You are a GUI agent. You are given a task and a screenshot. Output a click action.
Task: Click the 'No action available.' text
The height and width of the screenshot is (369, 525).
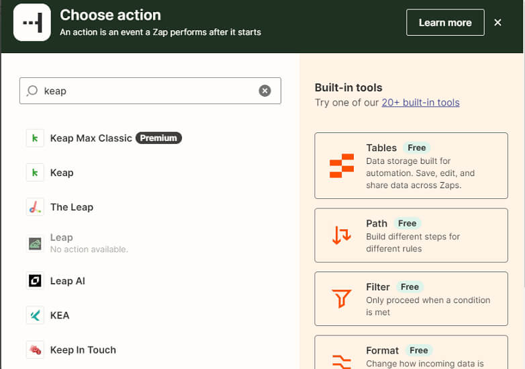(89, 249)
